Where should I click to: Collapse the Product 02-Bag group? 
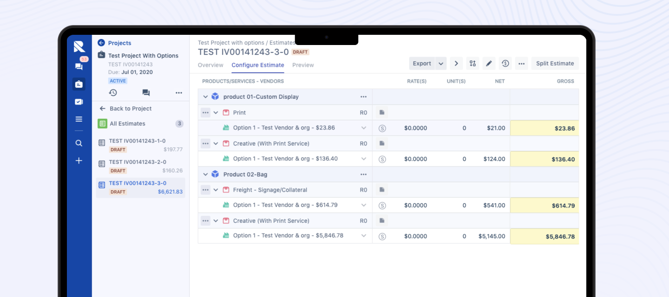(x=205, y=174)
